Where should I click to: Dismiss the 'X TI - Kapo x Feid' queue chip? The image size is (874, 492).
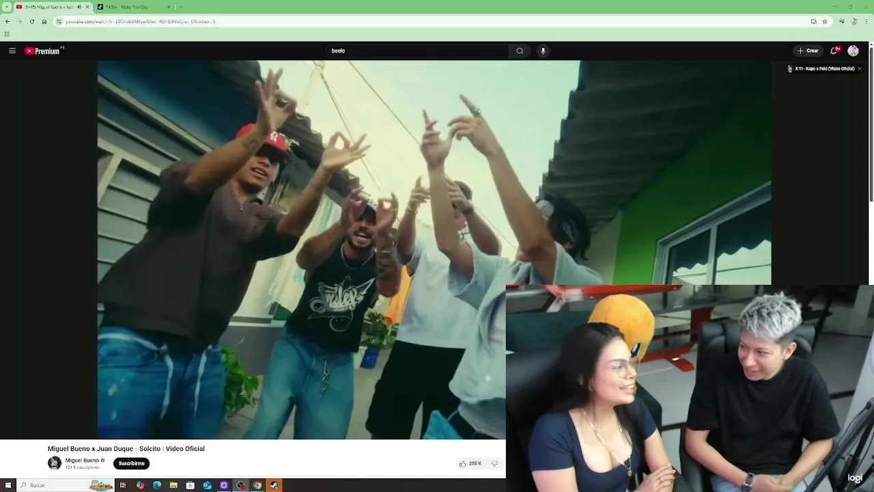click(860, 68)
